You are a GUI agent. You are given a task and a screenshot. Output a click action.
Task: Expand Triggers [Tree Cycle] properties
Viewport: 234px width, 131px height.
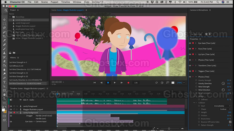click(196, 71)
